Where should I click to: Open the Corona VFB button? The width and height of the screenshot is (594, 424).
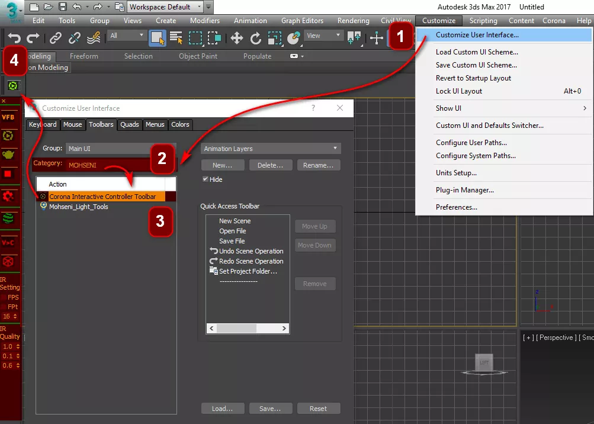point(8,117)
